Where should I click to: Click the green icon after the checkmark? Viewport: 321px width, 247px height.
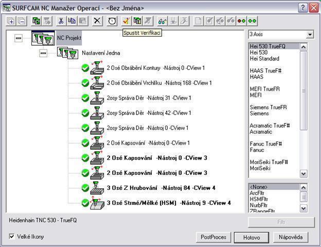tap(137, 21)
